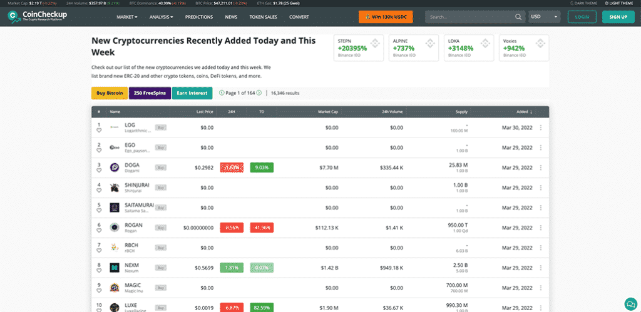
Task: Switch to LIGHT THEME
Action: tap(619, 3)
